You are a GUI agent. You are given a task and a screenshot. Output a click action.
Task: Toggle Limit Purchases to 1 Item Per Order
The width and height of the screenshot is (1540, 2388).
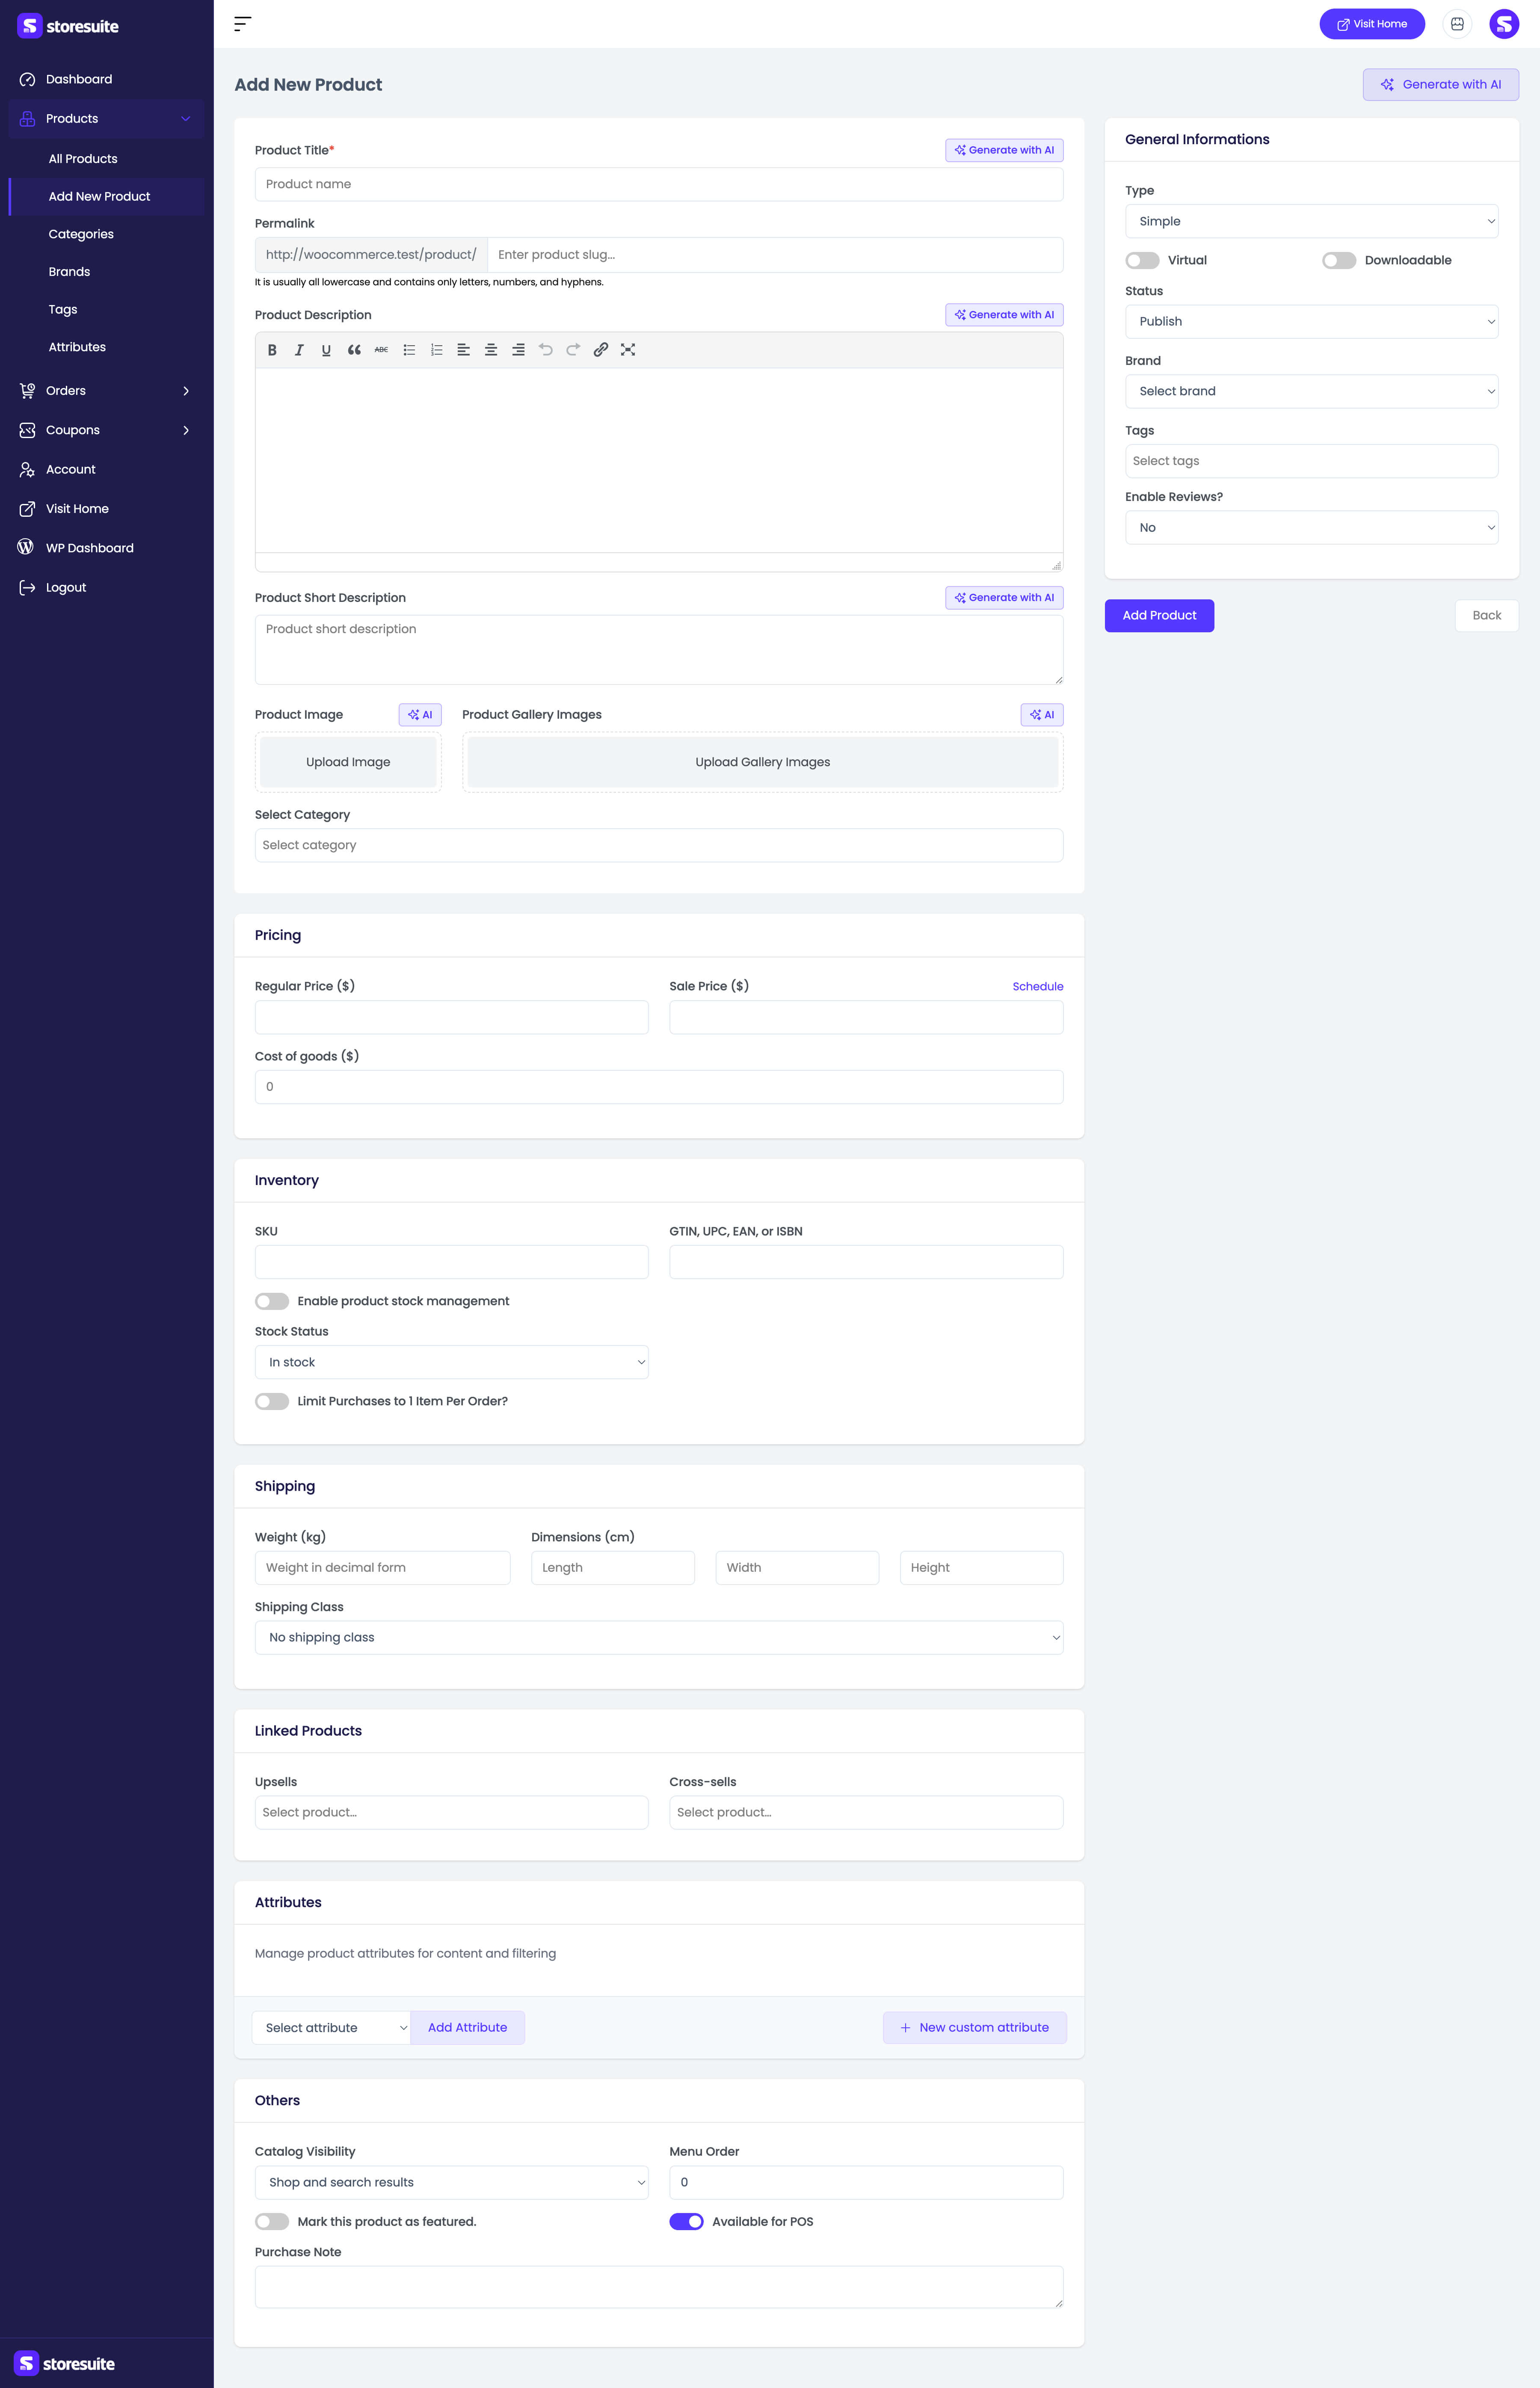click(272, 1402)
